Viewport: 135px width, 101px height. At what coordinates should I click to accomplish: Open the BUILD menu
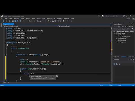pyautogui.click(x=22, y=19)
